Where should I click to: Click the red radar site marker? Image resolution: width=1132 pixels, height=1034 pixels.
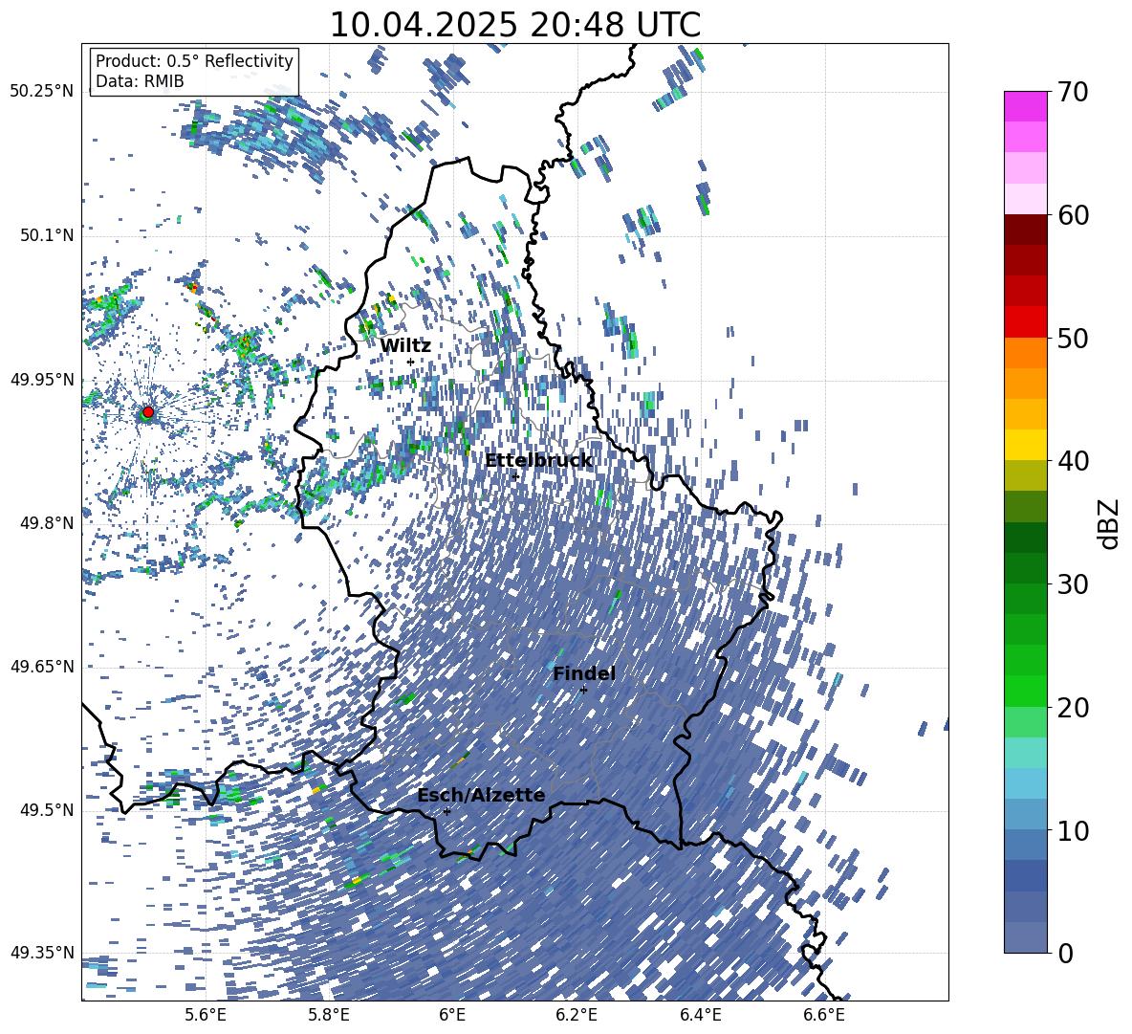pyautogui.click(x=148, y=412)
